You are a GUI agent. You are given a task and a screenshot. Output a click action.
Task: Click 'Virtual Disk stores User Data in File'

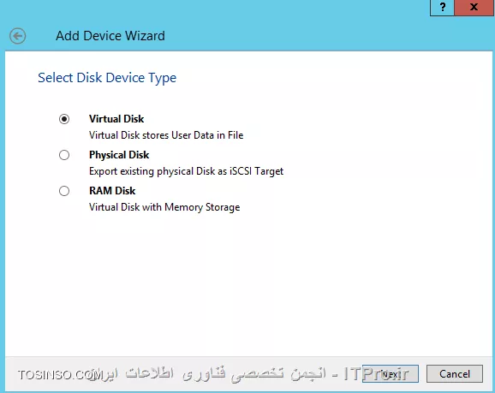click(166, 135)
